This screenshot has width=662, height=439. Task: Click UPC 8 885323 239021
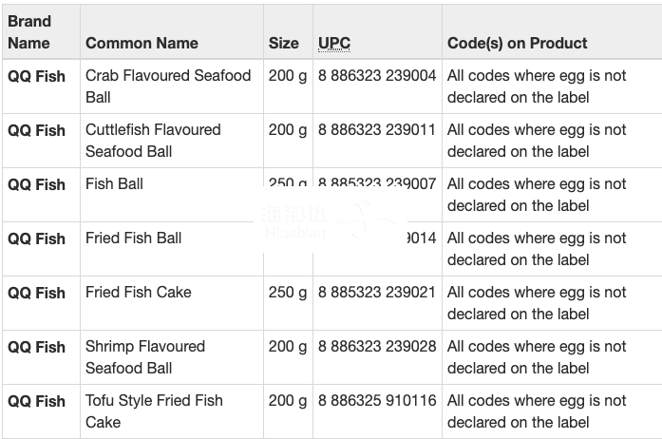(x=377, y=292)
